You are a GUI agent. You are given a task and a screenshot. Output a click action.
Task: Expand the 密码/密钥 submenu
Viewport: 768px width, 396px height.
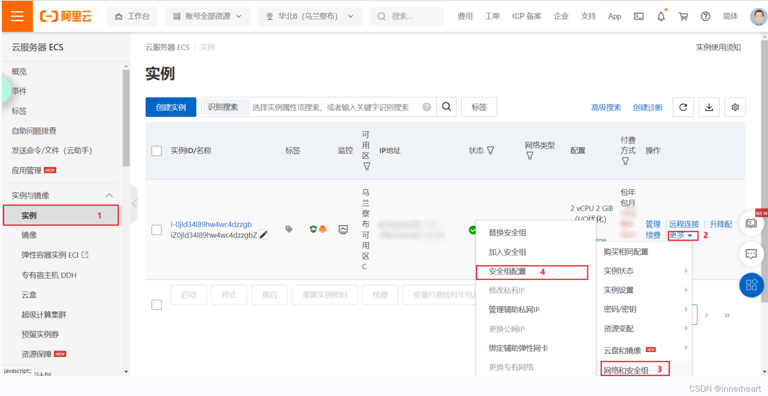tap(644, 309)
